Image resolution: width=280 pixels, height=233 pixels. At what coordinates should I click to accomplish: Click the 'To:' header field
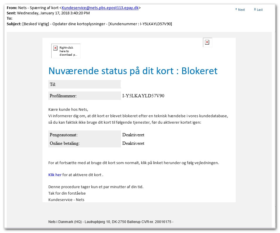9,18
